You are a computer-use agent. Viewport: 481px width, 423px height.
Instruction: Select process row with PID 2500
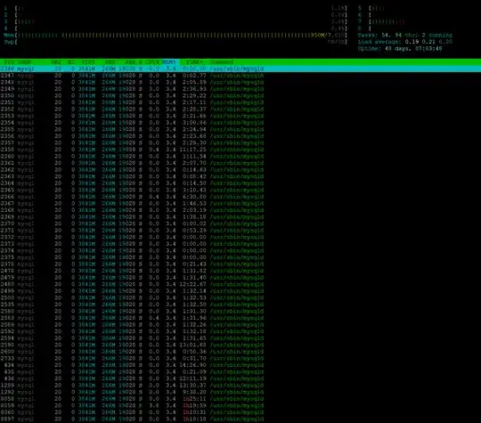[132, 297]
